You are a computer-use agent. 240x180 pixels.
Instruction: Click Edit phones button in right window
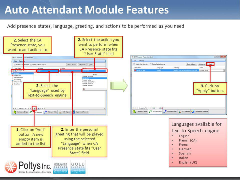pos(202,64)
